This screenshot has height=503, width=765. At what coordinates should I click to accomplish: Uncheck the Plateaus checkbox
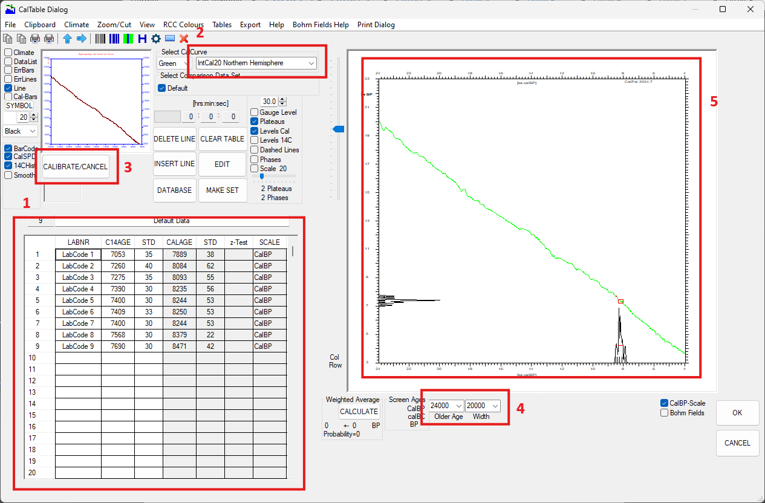(255, 122)
